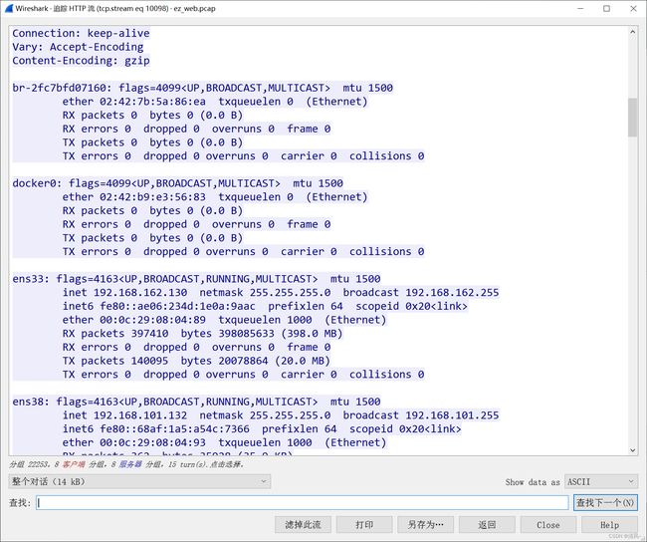This screenshot has height=542, width=647.
Task: Click the 'ens38: flags=4163' line
Action: 196,402
